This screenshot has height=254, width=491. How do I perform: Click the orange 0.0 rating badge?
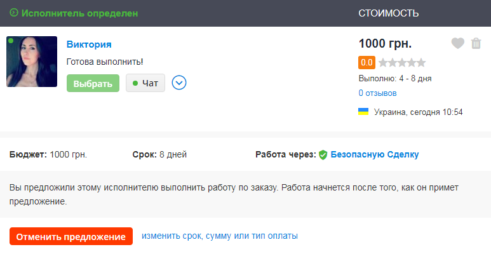point(367,62)
